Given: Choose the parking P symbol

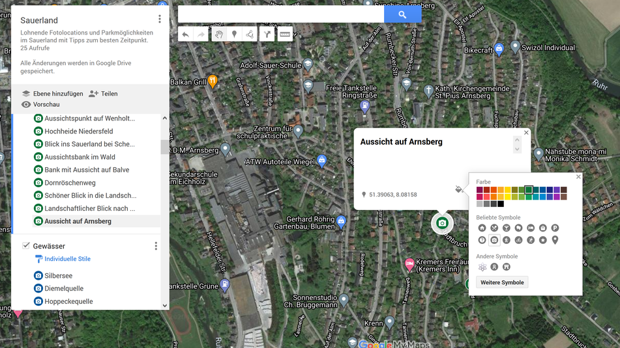Looking at the screenshot, I should [x=555, y=228].
